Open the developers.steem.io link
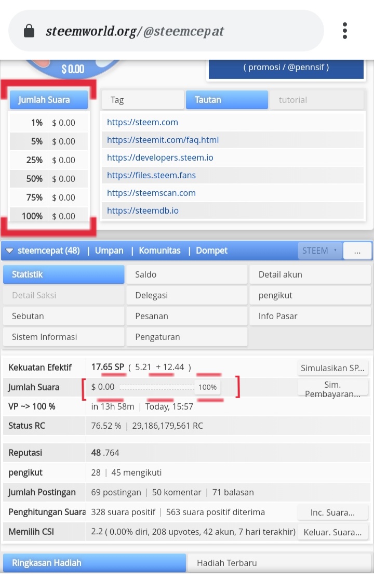374x578 pixels. [x=160, y=158]
